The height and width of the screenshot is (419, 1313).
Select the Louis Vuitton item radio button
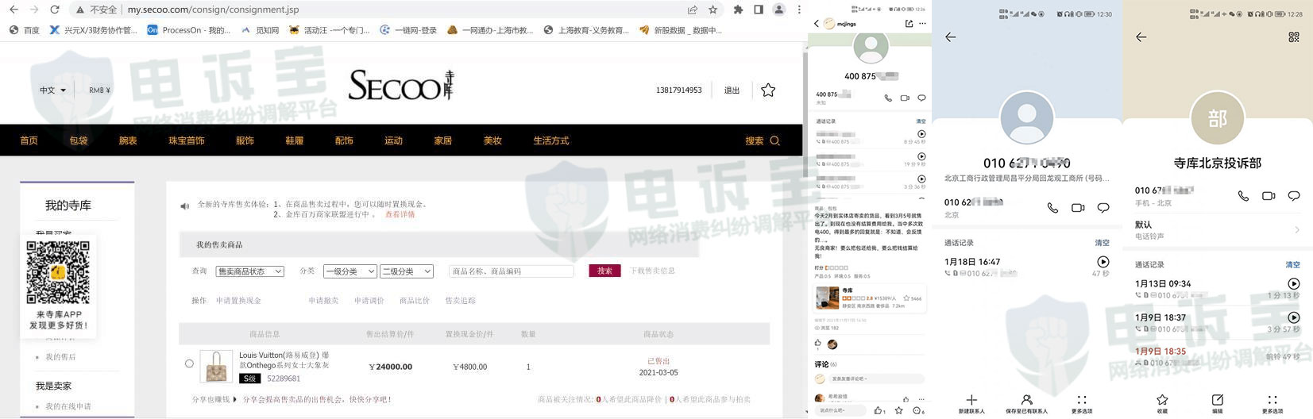(x=189, y=364)
